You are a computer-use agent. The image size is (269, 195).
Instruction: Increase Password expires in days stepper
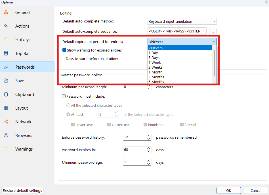point(149,148)
